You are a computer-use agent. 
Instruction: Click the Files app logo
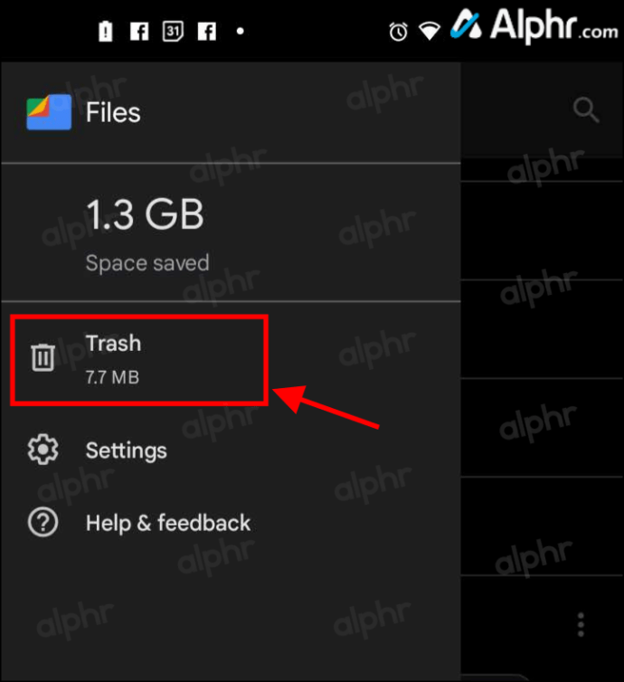49,112
